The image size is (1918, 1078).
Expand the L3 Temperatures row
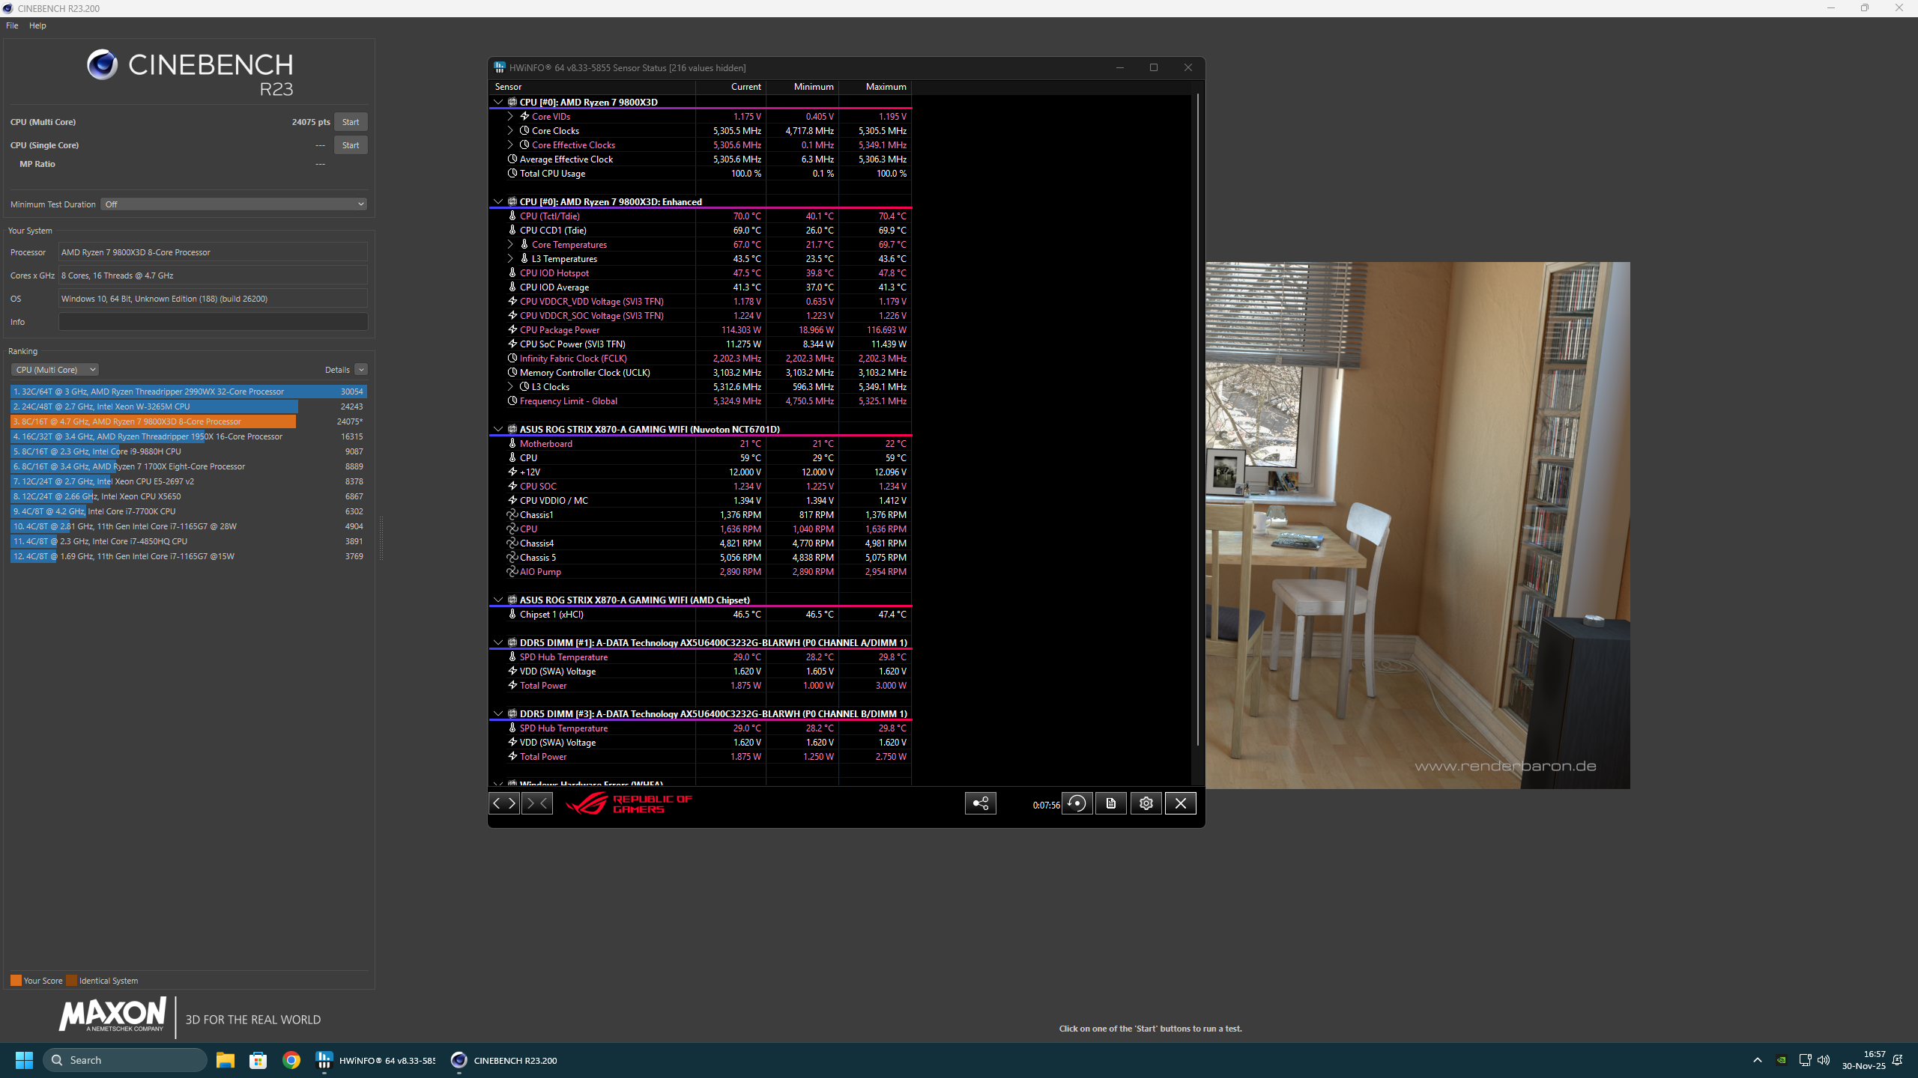510,258
